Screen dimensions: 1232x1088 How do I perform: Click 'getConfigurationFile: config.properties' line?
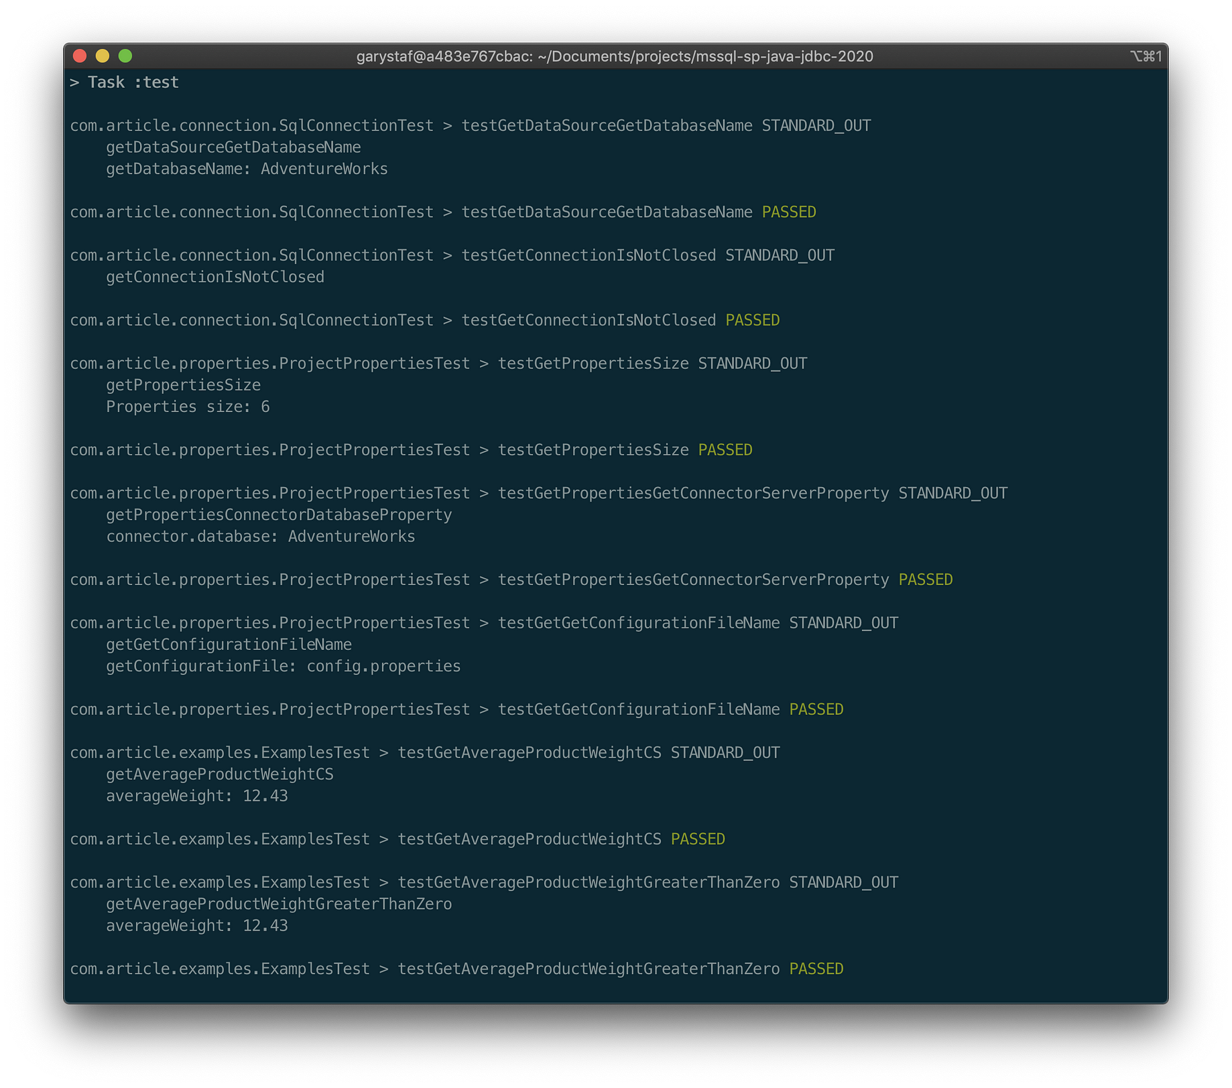point(284,667)
